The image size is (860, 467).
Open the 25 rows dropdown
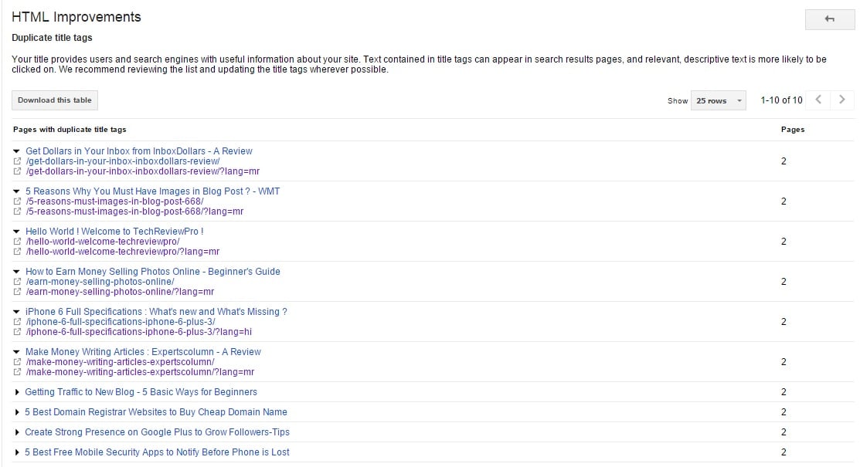click(x=719, y=100)
